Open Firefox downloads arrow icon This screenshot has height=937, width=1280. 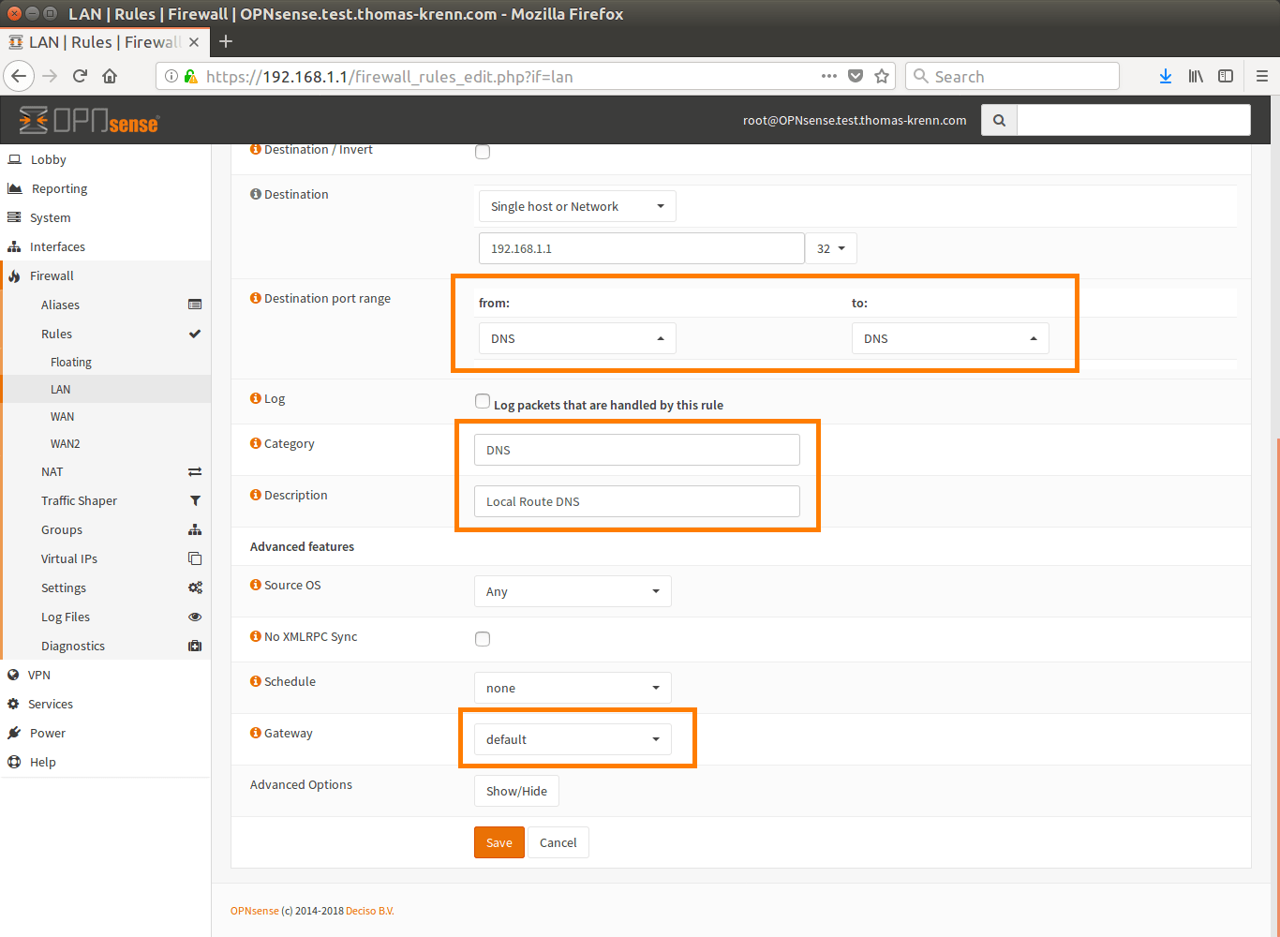click(x=1165, y=77)
